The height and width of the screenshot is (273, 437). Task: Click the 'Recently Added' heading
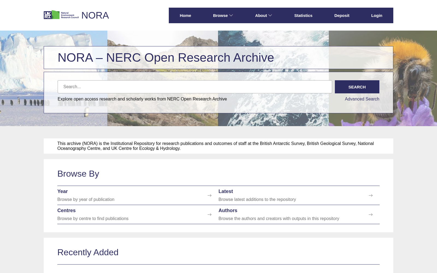(x=88, y=252)
